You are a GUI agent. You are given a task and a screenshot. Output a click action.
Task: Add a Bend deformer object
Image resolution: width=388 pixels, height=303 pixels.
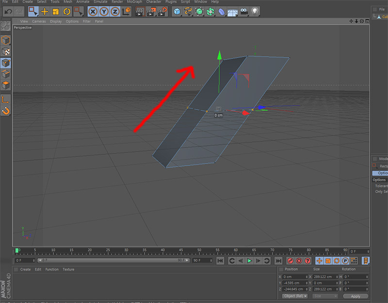click(222, 12)
